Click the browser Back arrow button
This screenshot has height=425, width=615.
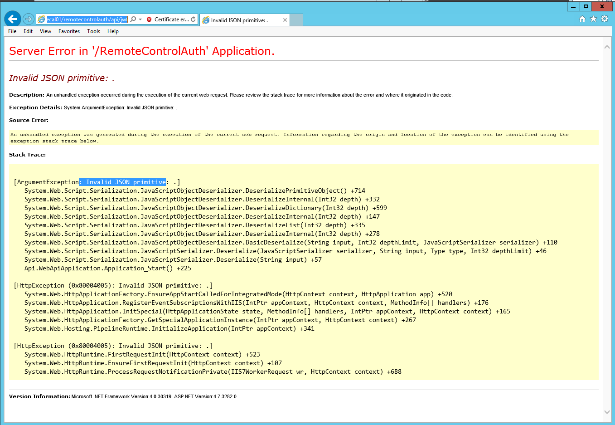[13, 19]
